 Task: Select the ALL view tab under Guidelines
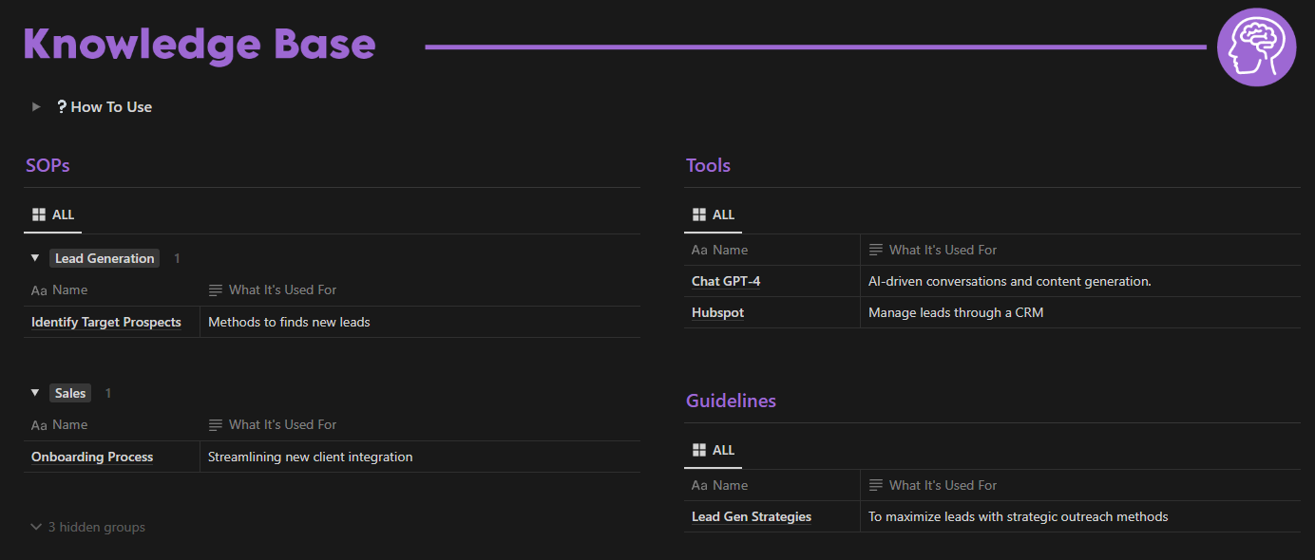714,450
